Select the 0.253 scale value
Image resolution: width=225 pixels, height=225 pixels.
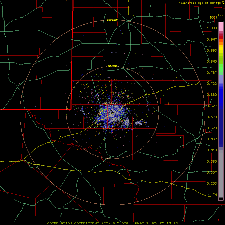tap(212, 183)
